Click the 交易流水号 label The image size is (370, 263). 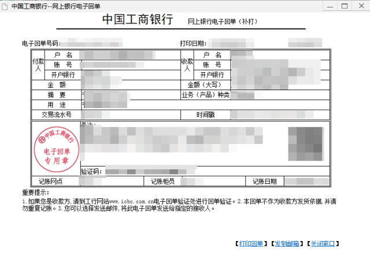pyautogui.click(x=57, y=115)
